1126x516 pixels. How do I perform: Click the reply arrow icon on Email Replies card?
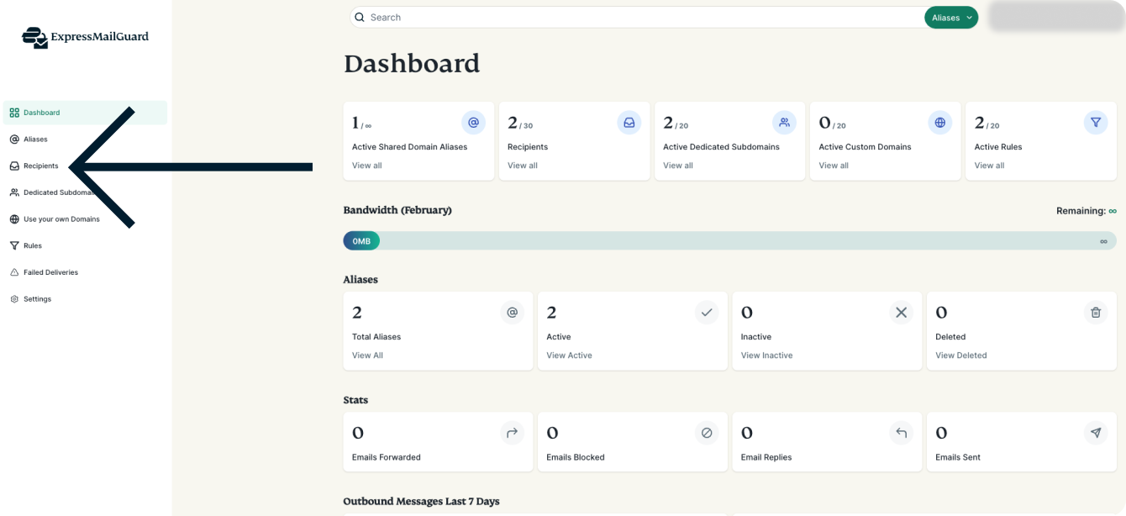[x=901, y=433]
